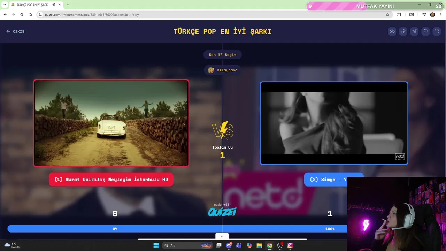Click the taskbar Ara search box

click(x=187, y=245)
